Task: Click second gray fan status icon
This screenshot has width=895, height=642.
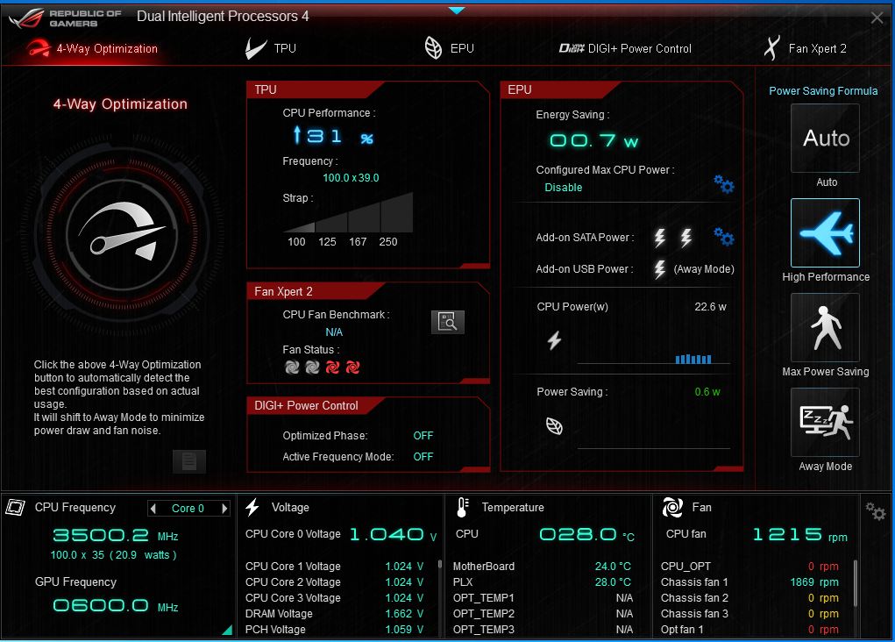Action: 312,367
